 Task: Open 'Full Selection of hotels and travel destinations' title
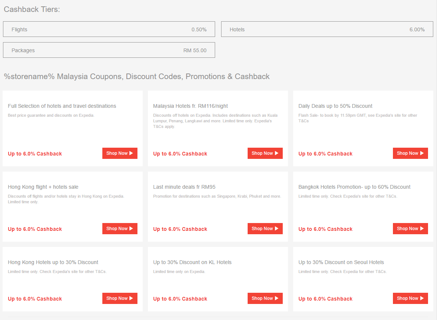pyautogui.click(x=62, y=106)
